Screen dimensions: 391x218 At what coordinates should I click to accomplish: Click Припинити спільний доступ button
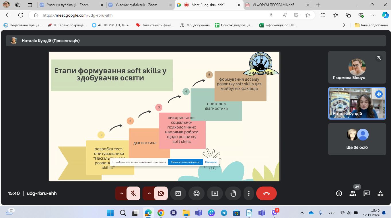click(x=185, y=162)
